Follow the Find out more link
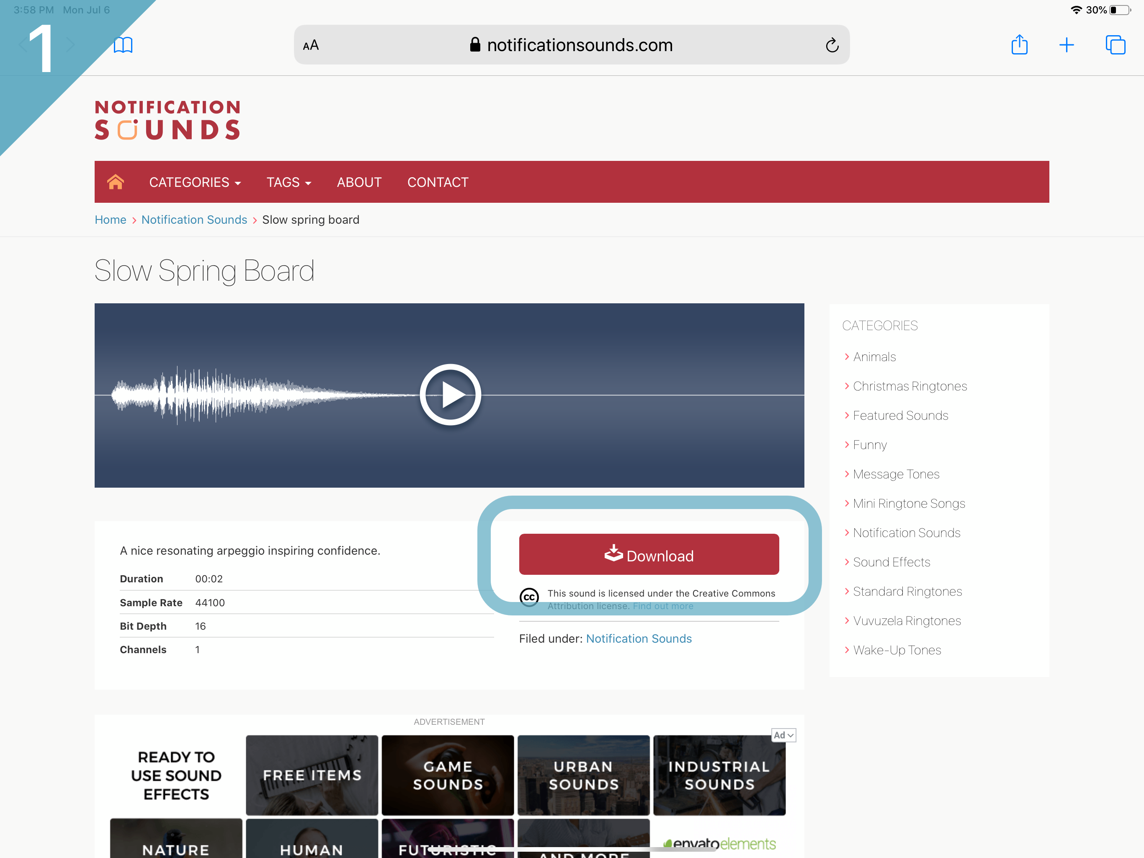The width and height of the screenshot is (1144, 858). (x=662, y=606)
